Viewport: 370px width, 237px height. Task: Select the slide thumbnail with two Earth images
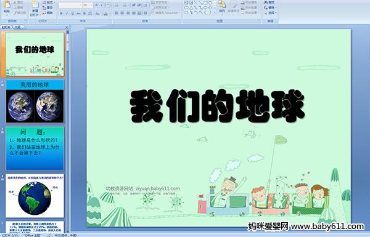[35, 102]
